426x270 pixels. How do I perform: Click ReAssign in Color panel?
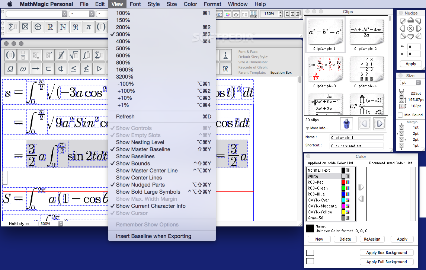click(372, 239)
